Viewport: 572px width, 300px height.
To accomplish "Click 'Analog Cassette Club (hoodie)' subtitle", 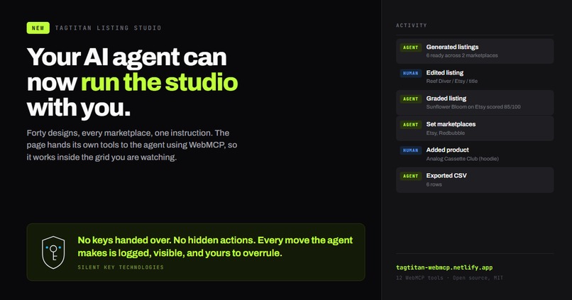I will pos(462,159).
